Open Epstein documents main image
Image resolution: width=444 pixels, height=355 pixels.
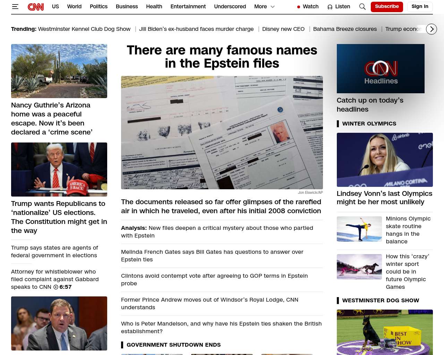222,132
